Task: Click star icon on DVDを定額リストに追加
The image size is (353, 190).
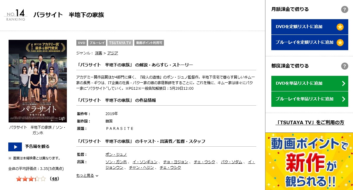Action: click(x=340, y=27)
